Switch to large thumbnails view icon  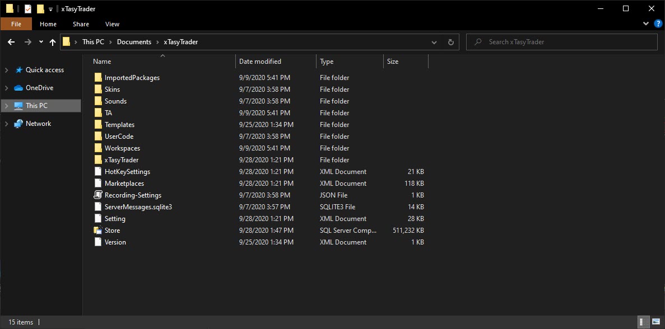656,322
